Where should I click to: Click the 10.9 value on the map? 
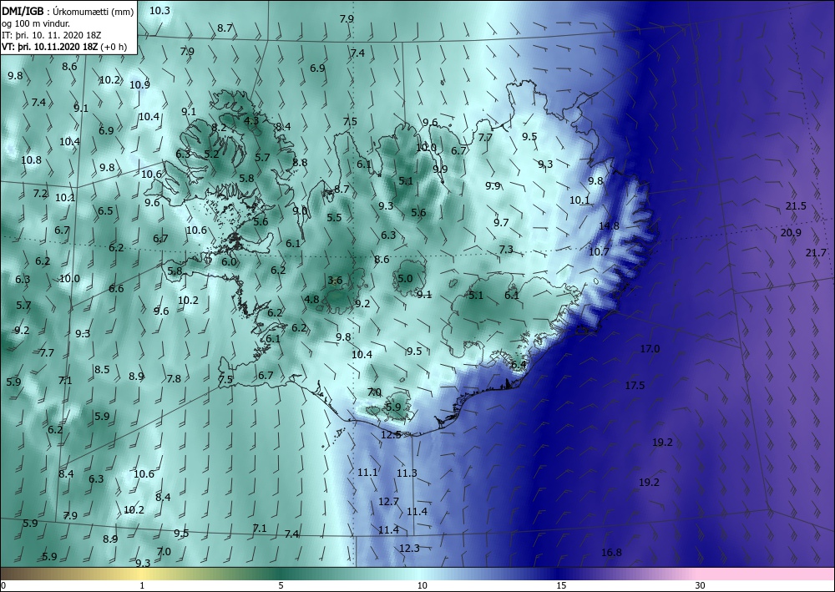coord(139,84)
